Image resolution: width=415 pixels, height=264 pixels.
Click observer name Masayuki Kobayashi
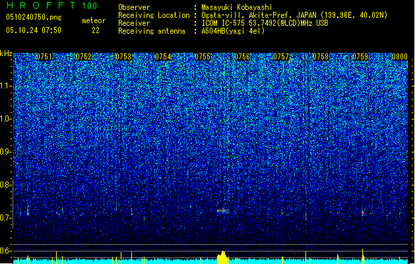237,7
